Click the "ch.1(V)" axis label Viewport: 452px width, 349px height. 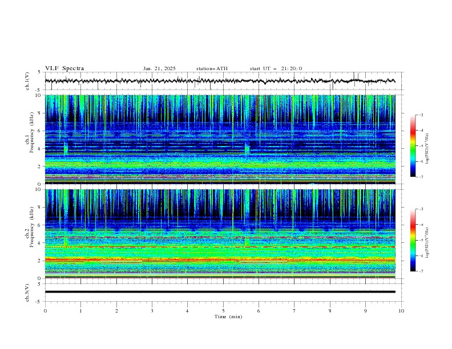[x=27, y=81]
